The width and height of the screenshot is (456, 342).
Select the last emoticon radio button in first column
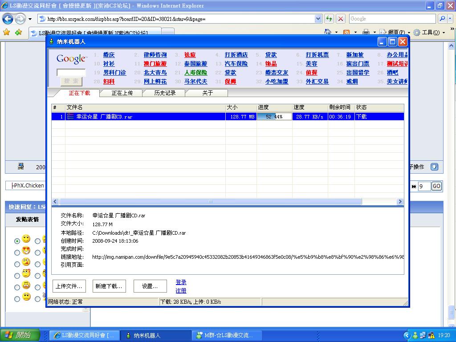coord(17,299)
